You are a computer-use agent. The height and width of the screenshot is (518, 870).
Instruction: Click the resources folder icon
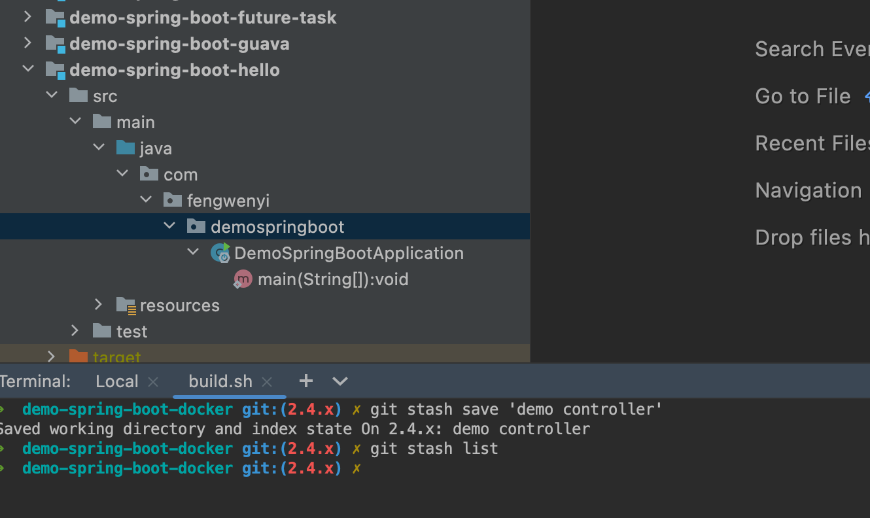[126, 305]
